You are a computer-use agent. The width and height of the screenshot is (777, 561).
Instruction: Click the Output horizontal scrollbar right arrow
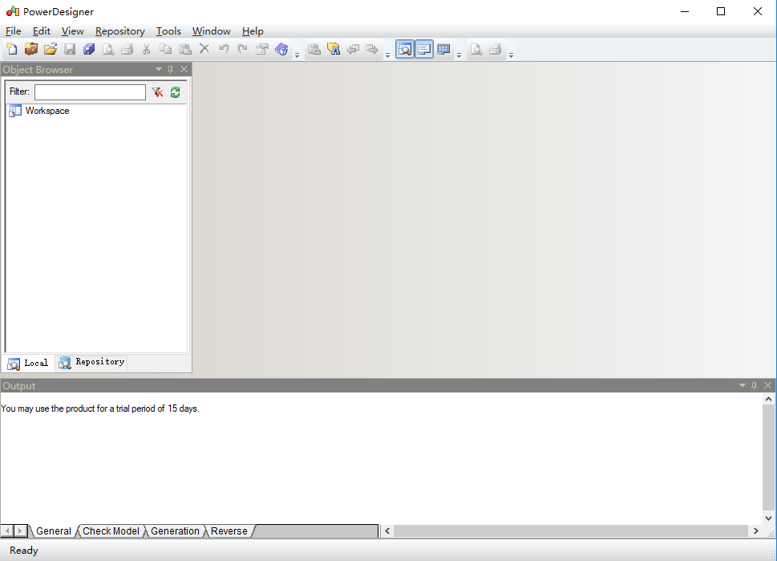coord(755,531)
